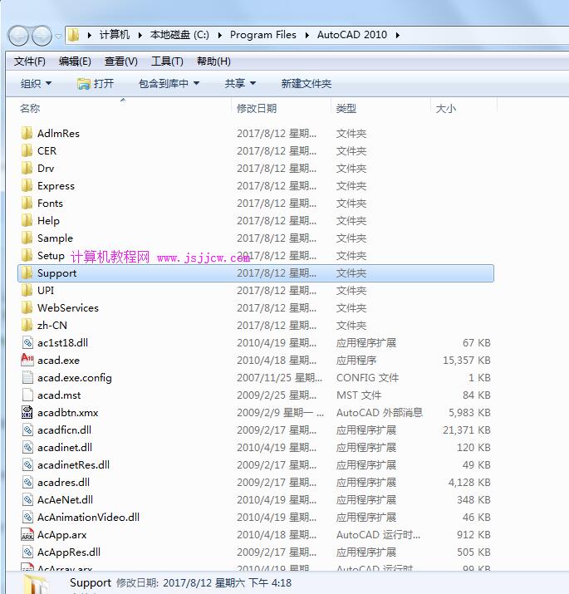Click AutoCAD 2010 in the address bar
The height and width of the screenshot is (594, 569).
pos(352,35)
